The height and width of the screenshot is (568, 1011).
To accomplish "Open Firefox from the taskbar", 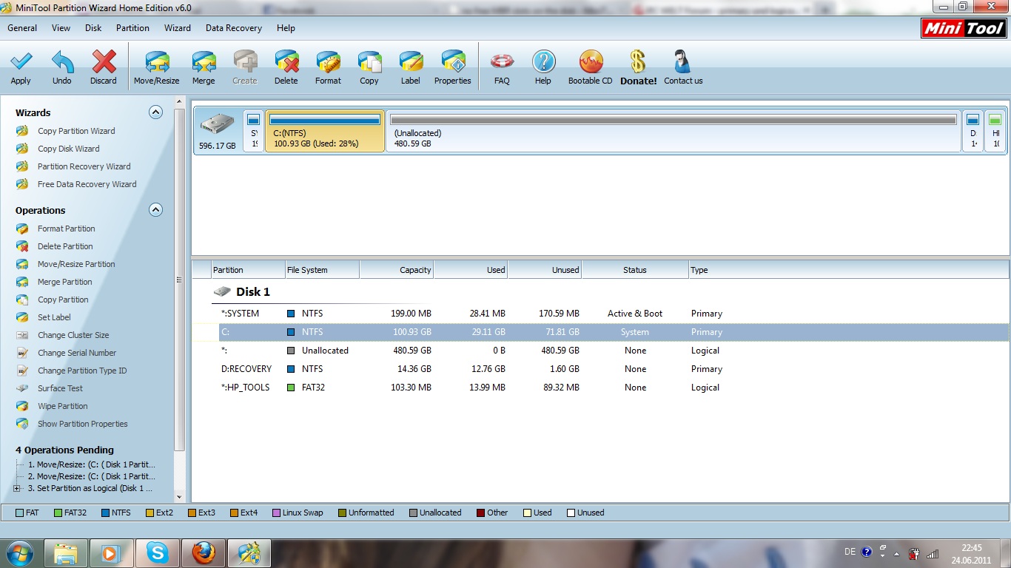I will (x=204, y=552).
